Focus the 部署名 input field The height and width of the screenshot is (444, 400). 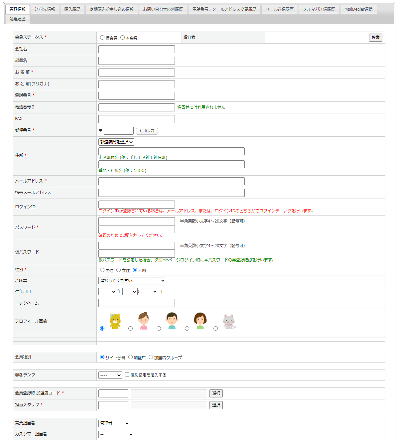click(x=137, y=61)
